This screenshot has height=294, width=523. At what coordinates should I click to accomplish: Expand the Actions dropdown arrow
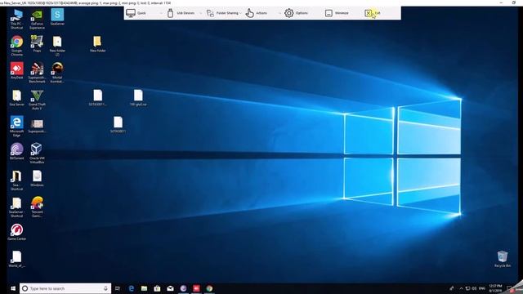point(279,13)
